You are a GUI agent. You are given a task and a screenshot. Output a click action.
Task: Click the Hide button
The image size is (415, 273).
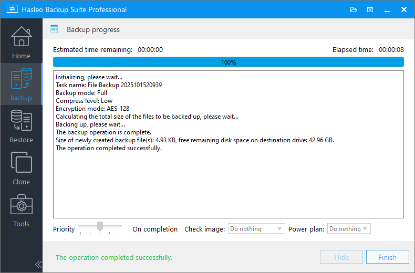tap(341, 257)
